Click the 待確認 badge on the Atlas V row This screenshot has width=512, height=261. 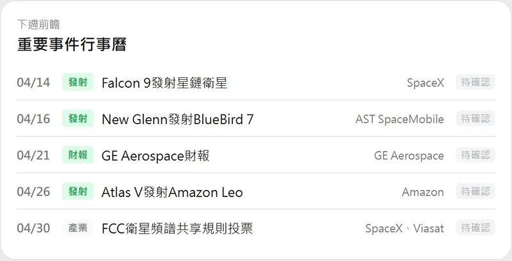[x=476, y=192]
